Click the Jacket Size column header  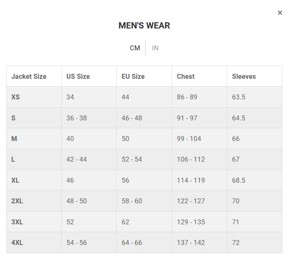(29, 76)
